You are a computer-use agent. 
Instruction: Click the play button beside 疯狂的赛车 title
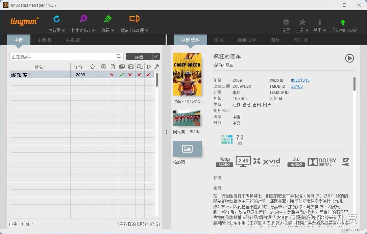click(x=350, y=58)
